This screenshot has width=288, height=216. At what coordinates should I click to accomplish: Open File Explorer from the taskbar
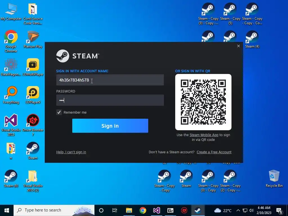click(129, 210)
